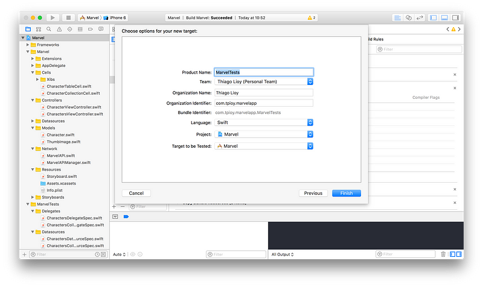The image size is (483, 287).
Task: Click the Product Name field
Action: (264, 72)
